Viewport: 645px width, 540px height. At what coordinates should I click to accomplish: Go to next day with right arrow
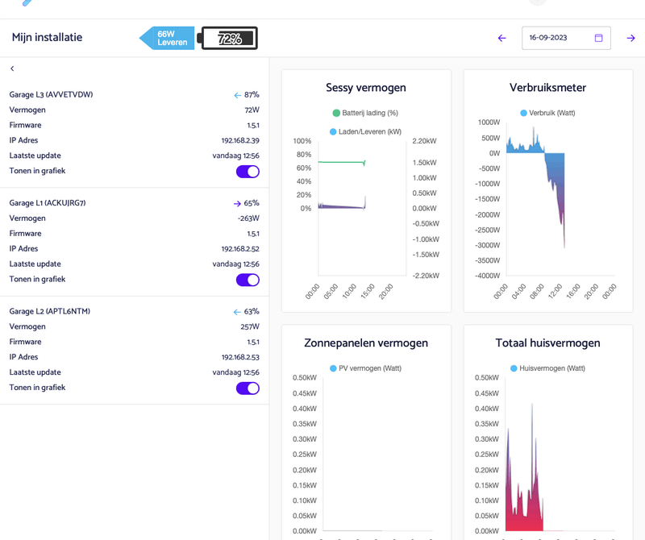(x=630, y=38)
